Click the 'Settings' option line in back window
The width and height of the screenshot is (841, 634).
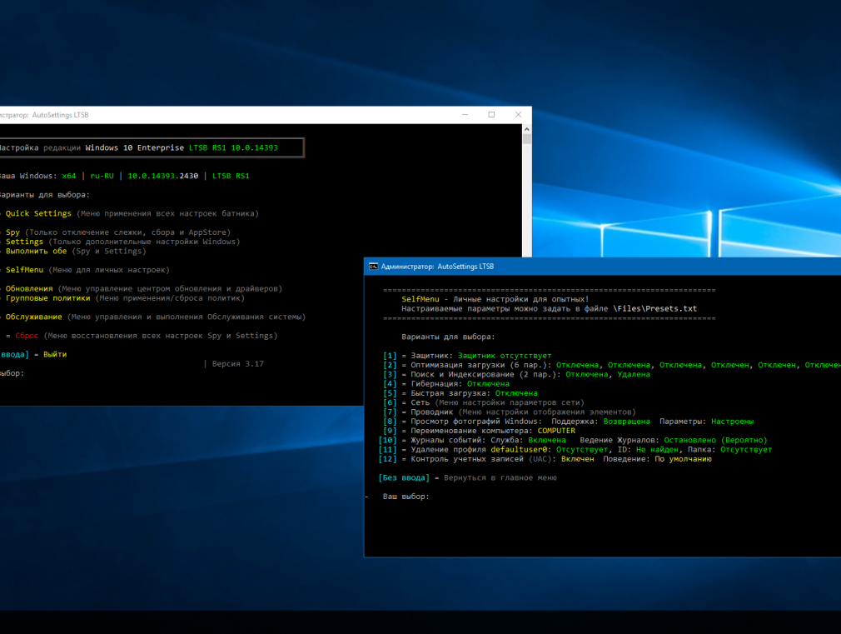(122, 242)
